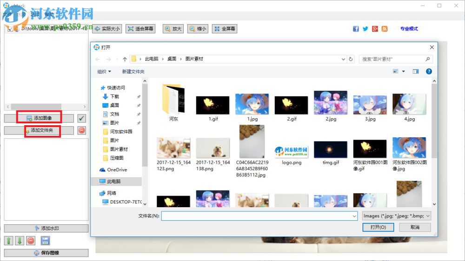This screenshot has width=465, height=261.
Task: Open the 组织 dropdown menu
Action: pos(104,71)
